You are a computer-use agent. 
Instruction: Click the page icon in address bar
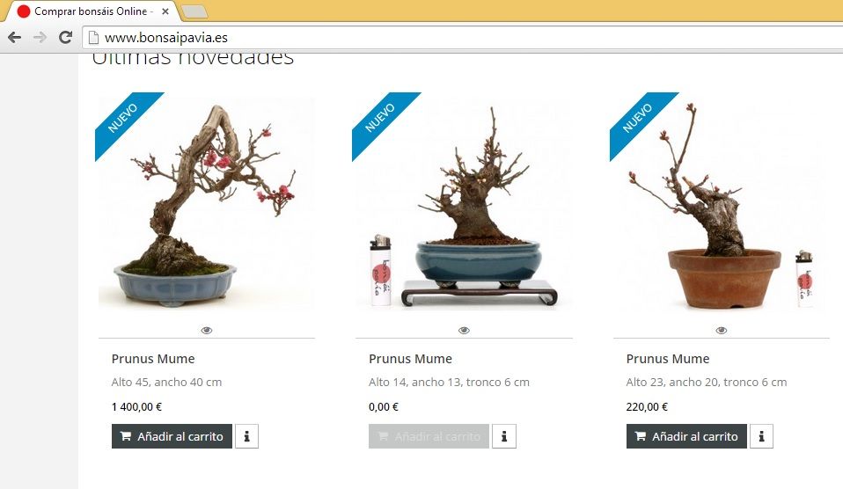93,38
